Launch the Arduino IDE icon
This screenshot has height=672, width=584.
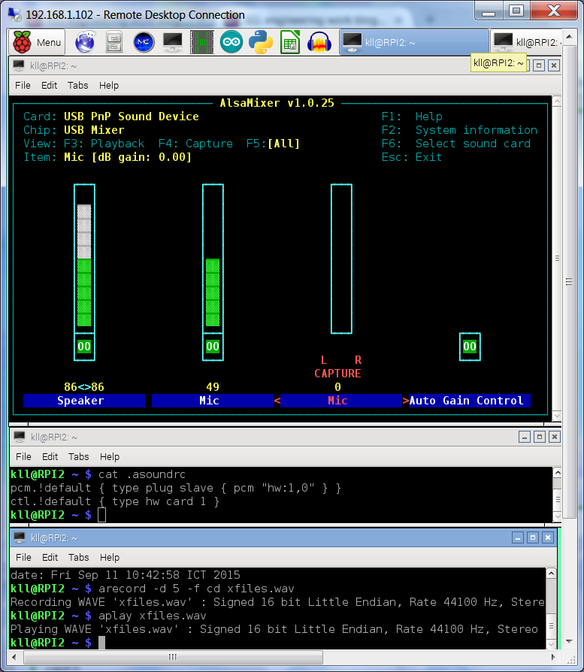coord(231,42)
